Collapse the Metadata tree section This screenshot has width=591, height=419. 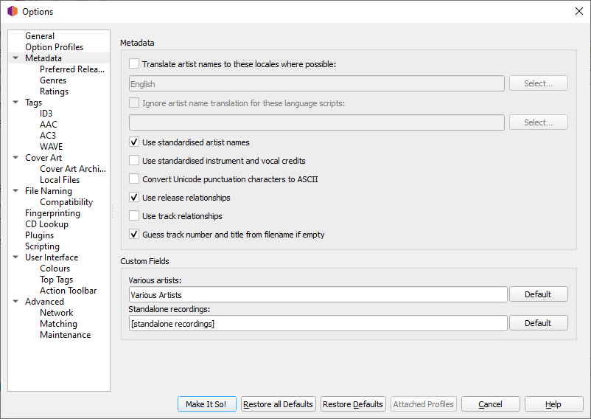[15, 58]
